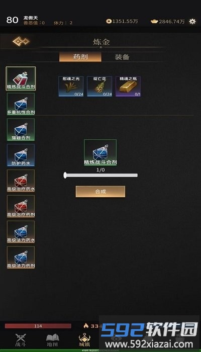Open the 慰魂之光 ingredient slot
The width and height of the screenshot is (201, 352).
(x=71, y=86)
